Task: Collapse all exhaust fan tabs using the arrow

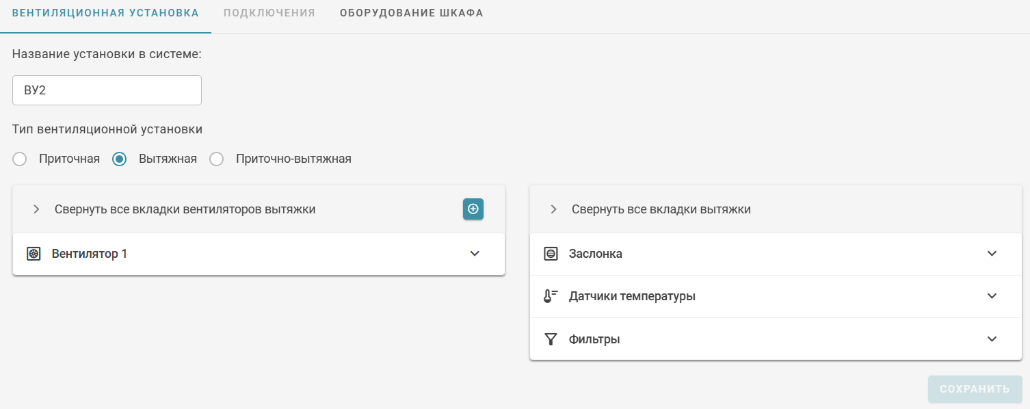Action: pos(36,209)
